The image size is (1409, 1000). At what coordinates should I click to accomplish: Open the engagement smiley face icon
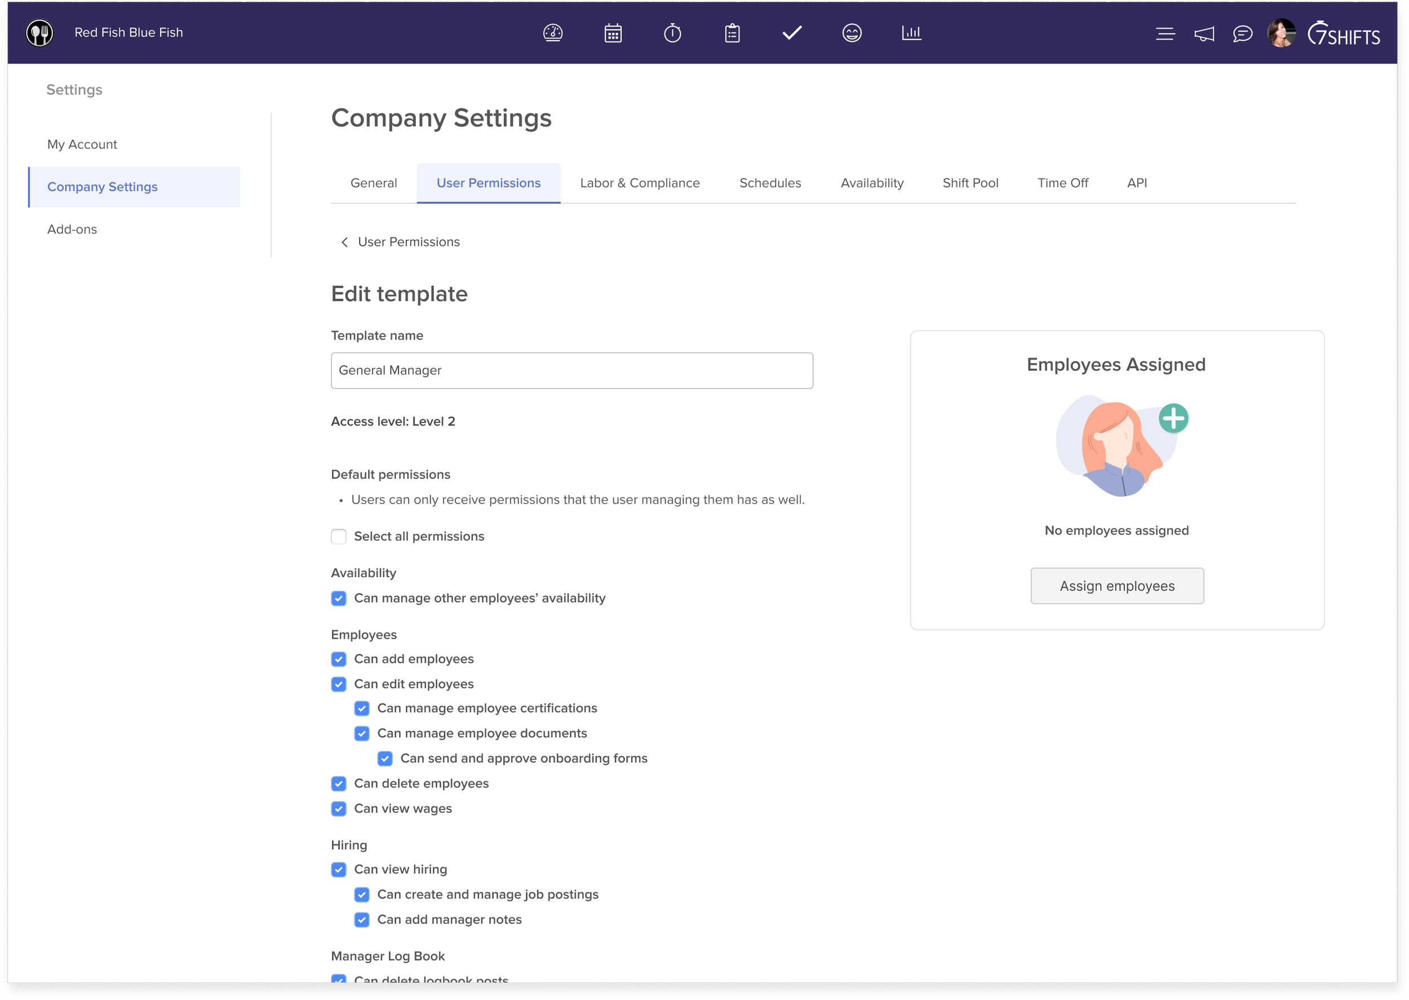pos(851,33)
